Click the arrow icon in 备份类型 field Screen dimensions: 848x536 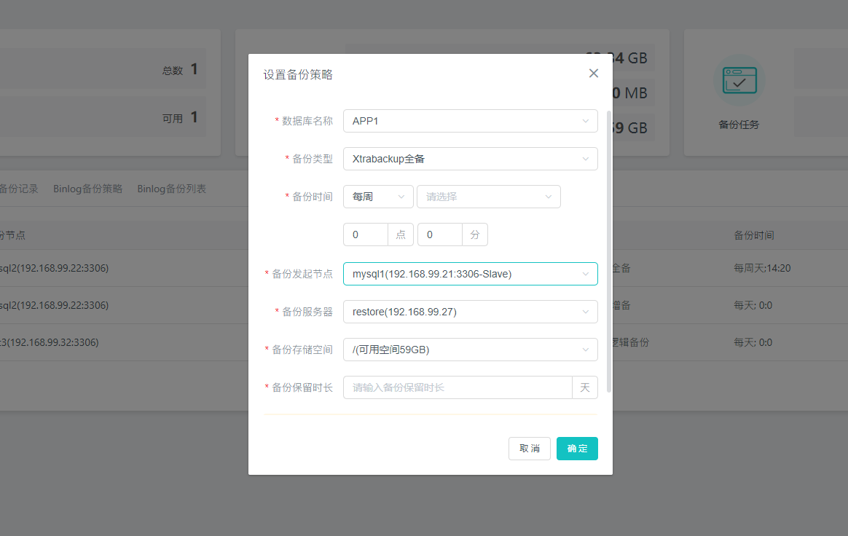(585, 159)
